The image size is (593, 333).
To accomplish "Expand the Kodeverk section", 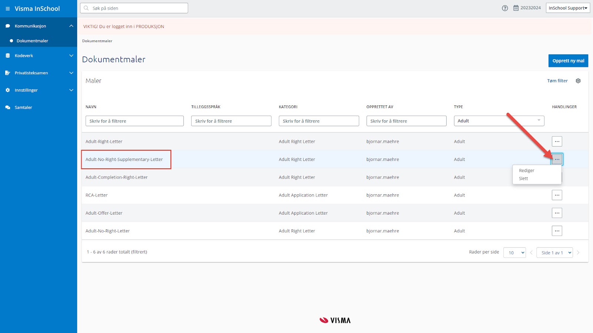I will pyautogui.click(x=71, y=55).
